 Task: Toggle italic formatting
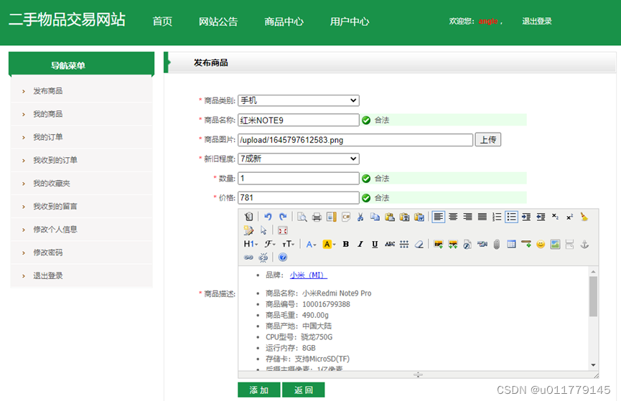tap(360, 244)
